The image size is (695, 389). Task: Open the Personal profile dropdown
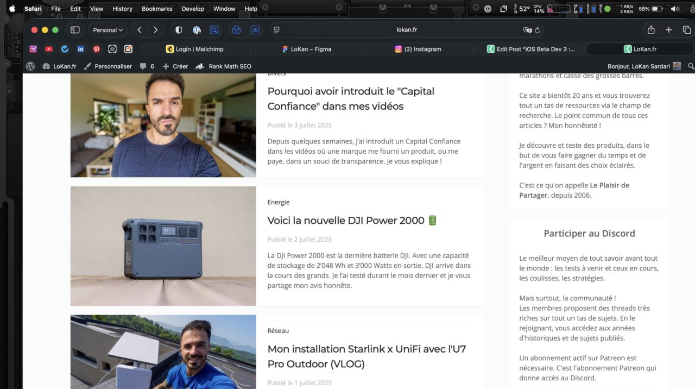[x=108, y=30]
